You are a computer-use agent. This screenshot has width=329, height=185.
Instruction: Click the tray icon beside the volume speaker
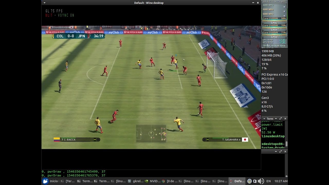pos(255,181)
